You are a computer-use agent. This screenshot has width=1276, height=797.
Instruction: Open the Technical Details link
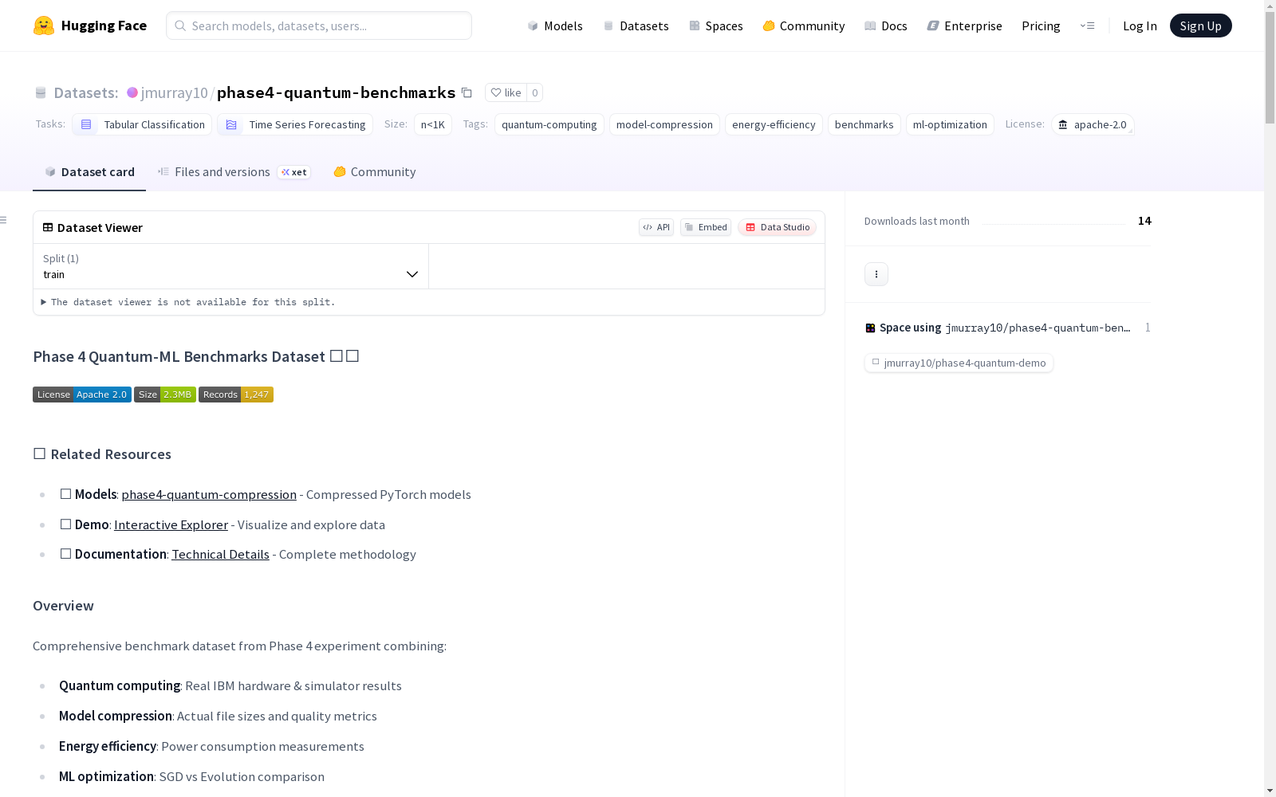220,555
